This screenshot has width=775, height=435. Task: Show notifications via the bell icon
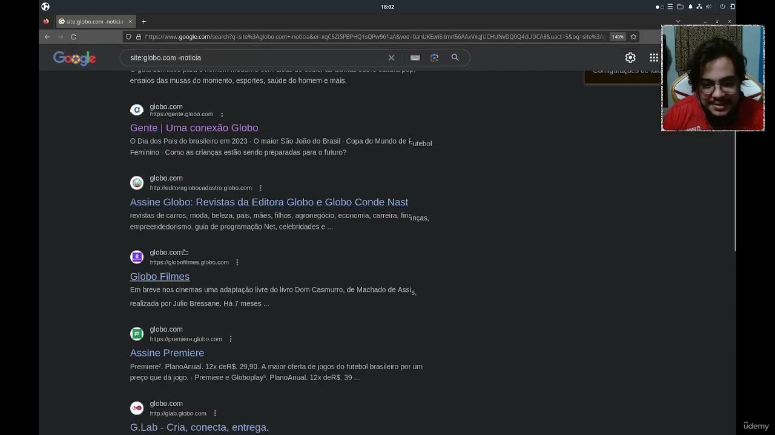point(690,7)
